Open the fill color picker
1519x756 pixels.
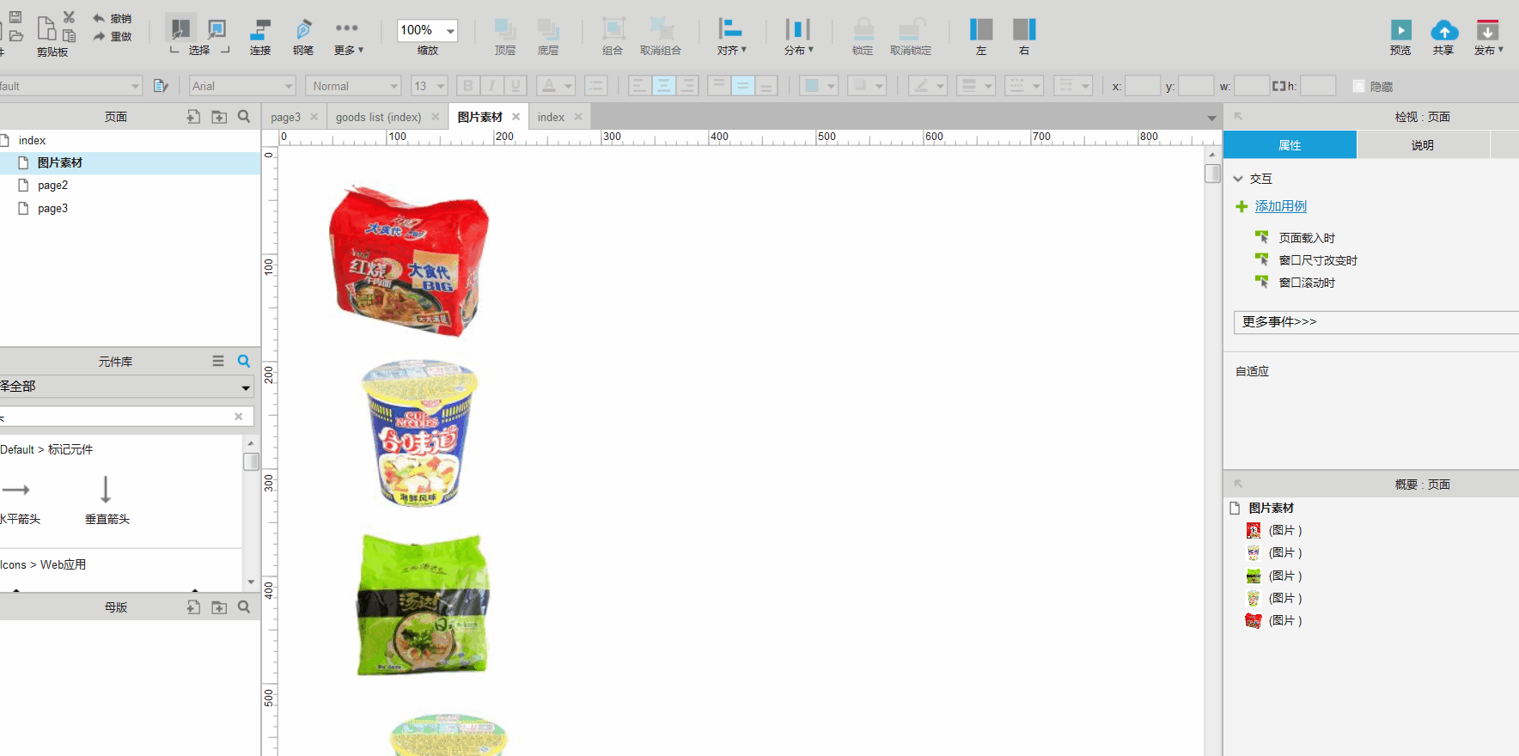click(x=819, y=86)
